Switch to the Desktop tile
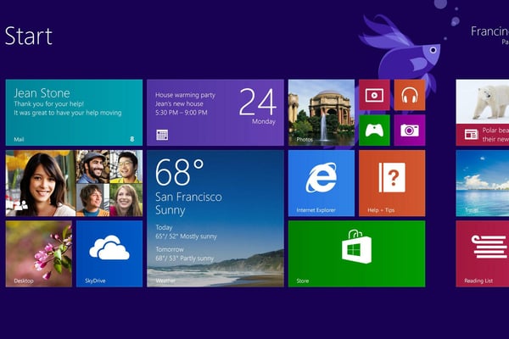Screen dimensions: 509x339 tap(39, 253)
